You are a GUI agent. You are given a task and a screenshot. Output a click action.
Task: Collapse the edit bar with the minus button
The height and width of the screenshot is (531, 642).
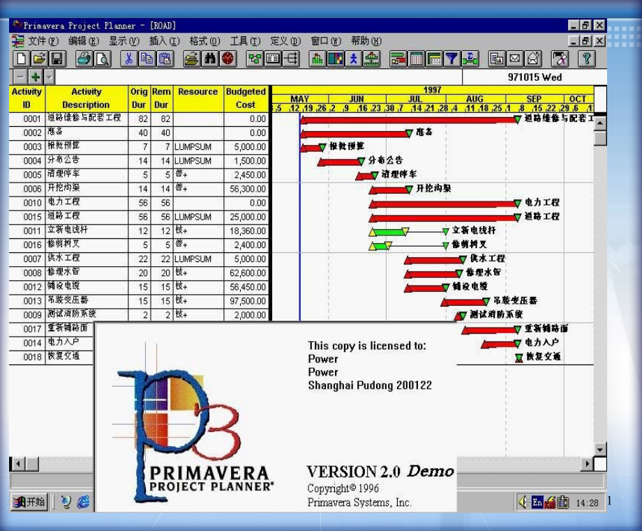[x=20, y=77]
